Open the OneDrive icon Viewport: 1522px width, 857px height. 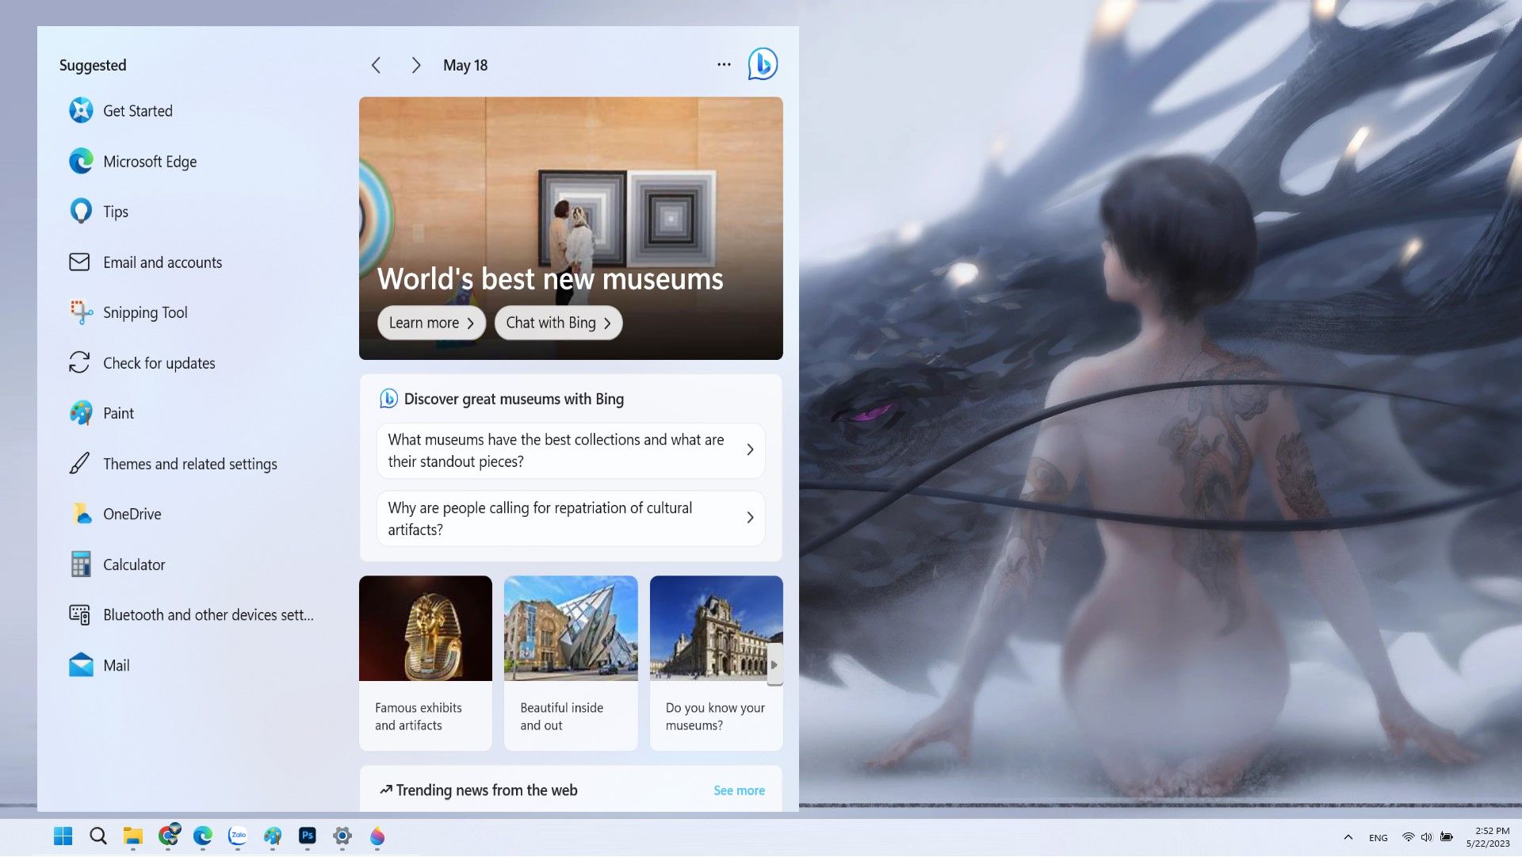tap(81, 514)
